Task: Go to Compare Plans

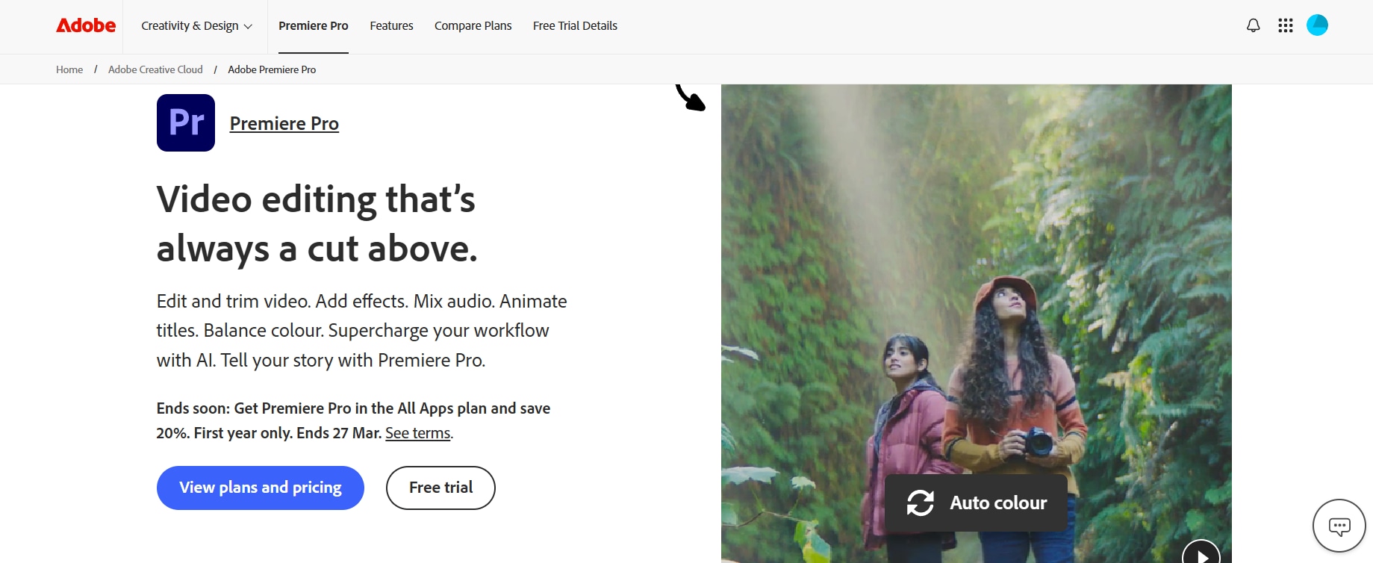Action: [x=473, y=26]
